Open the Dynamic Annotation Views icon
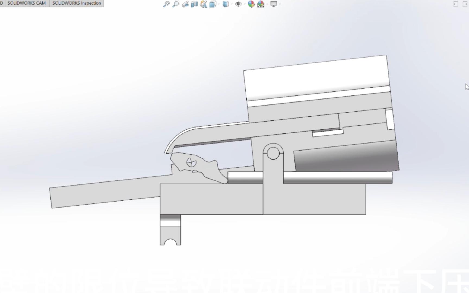Viewport: 469px width, 293px height. pos(204,4)
